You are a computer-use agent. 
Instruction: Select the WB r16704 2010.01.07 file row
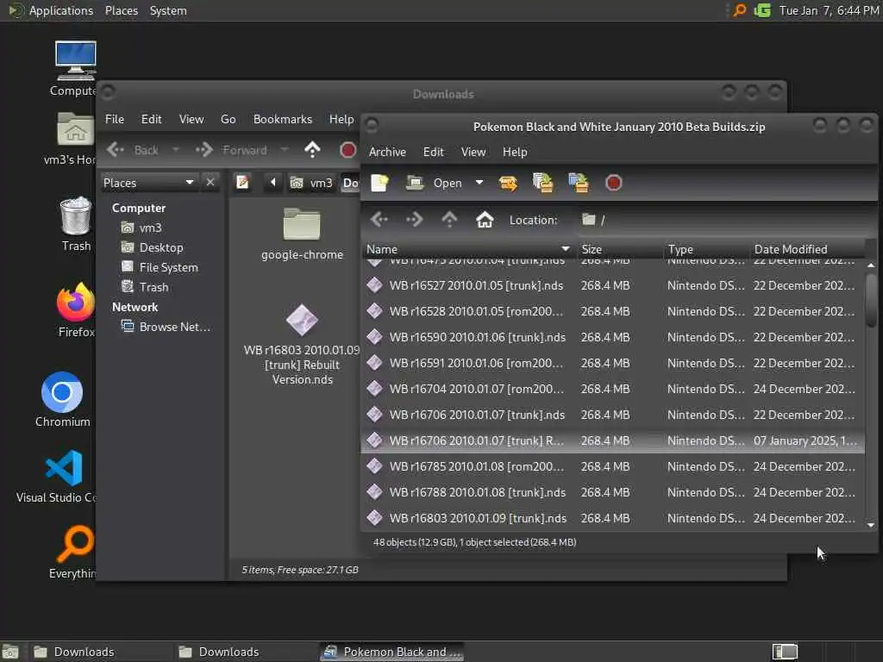[613, 389]
